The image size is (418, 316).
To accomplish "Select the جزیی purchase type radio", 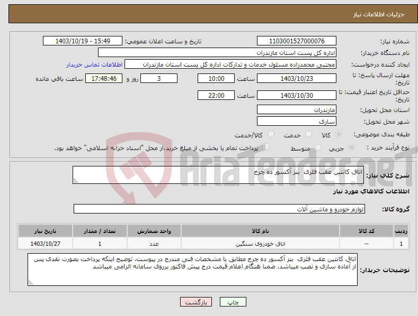I will [352, 147].
